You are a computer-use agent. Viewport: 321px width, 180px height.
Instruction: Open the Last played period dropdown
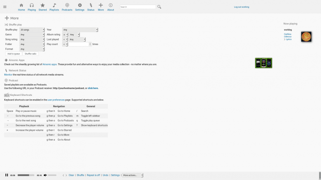coord(77,40)
